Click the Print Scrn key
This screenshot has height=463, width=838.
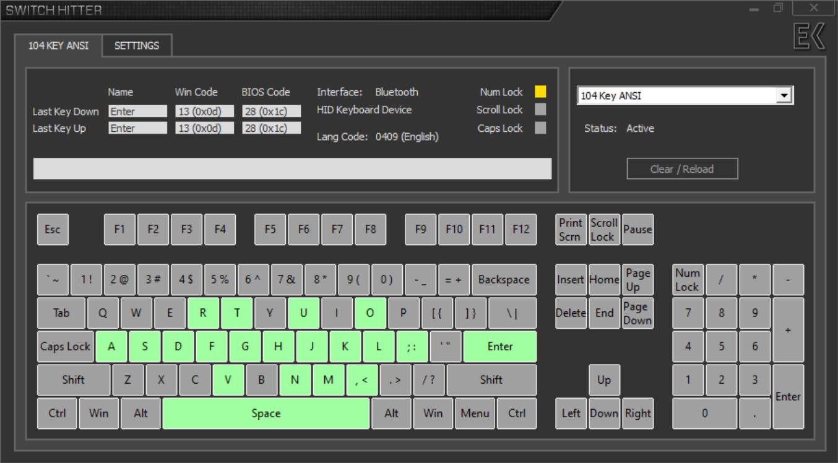(571, 230)
